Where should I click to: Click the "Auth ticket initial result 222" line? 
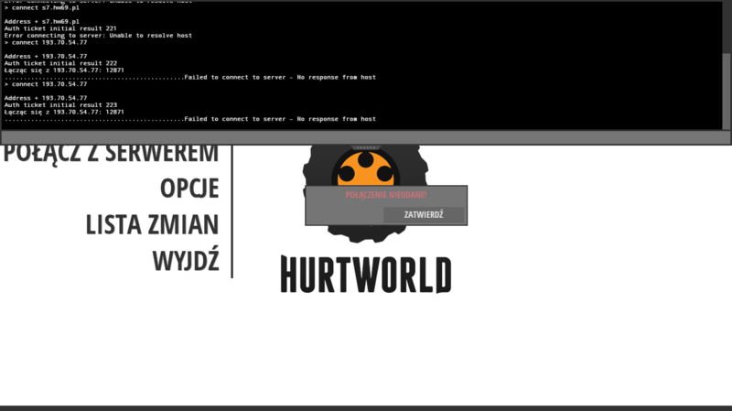pyautogui.click(x=60, y=63)
